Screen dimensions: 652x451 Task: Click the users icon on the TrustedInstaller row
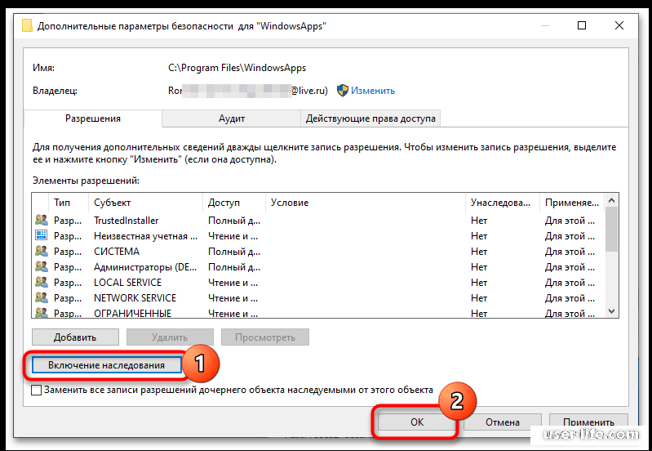coord(41,220)
